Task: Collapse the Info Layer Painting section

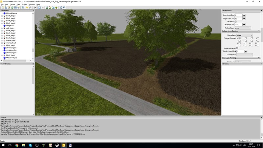Action: (x=259, y=58)
